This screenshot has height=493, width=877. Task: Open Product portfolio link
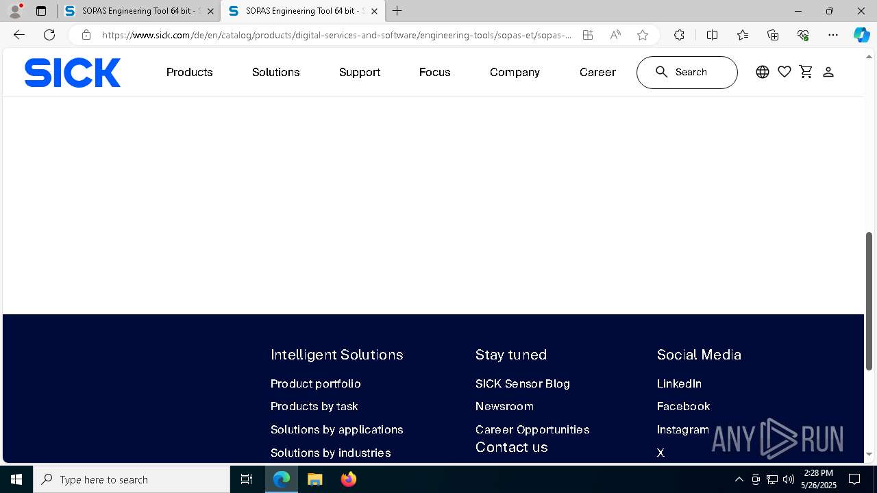(x=316, y=383)
